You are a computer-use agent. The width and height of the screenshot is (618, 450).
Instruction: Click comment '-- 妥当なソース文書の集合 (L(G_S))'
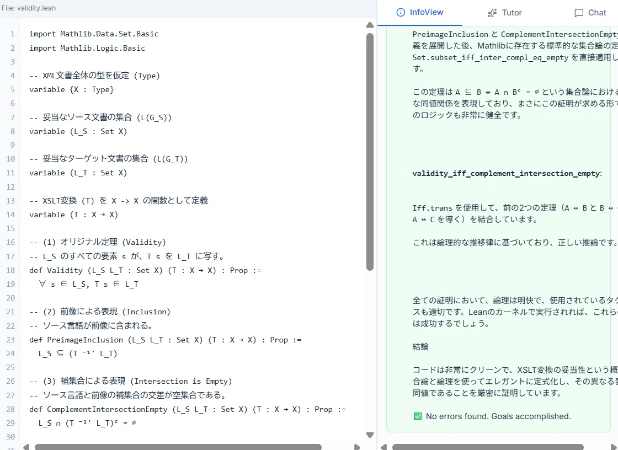(100, 117)
